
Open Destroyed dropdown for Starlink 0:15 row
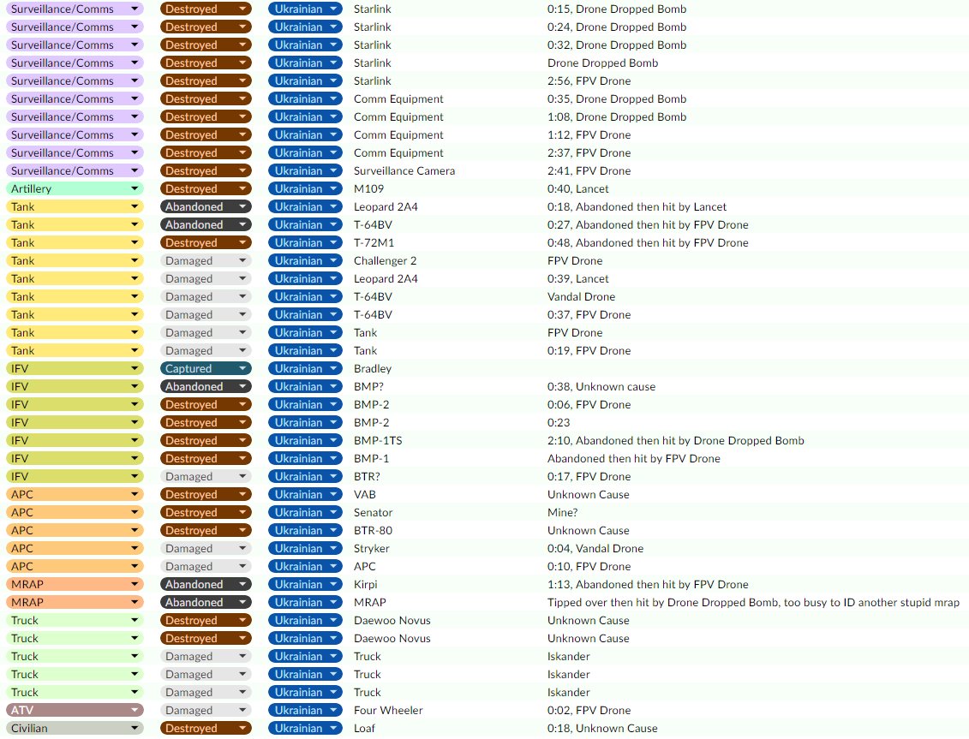point(206,9)
